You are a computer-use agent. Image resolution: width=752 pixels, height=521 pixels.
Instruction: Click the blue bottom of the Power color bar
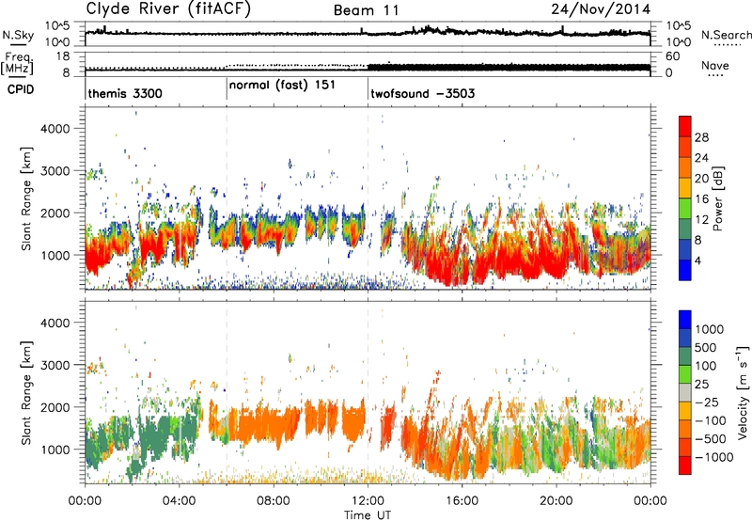point(685,270)
